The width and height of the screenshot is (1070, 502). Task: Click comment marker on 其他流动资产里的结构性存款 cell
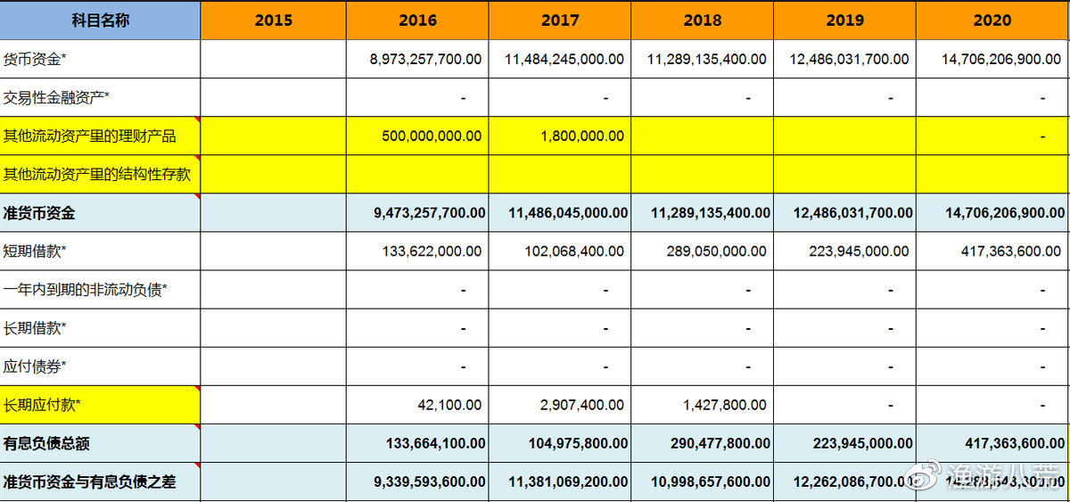pos(197,158)
